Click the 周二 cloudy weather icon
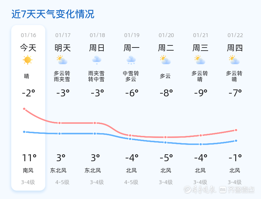Image resolution: width=261 pixels, height=199 pixels. coord(165,60)
